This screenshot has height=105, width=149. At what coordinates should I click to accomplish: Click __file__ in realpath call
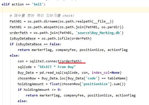pos(102,21)
